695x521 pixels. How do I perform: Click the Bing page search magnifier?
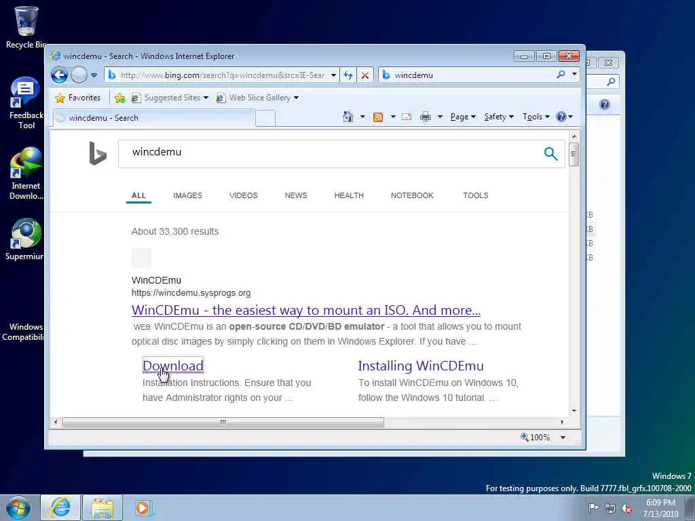click(550, 154)
